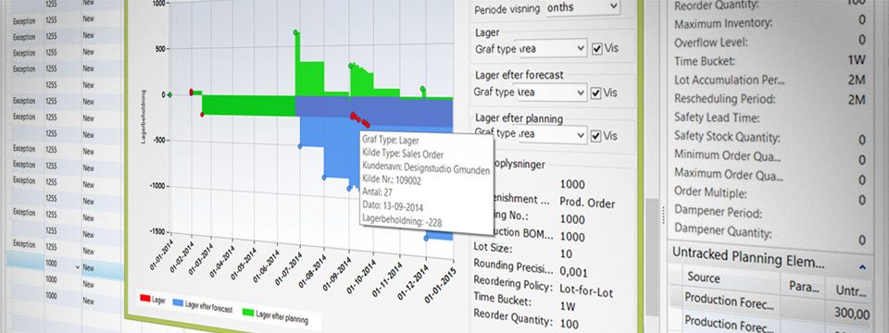
Task: Open Graf type dropdown under Lager after planning
Action: coord(552,134)
